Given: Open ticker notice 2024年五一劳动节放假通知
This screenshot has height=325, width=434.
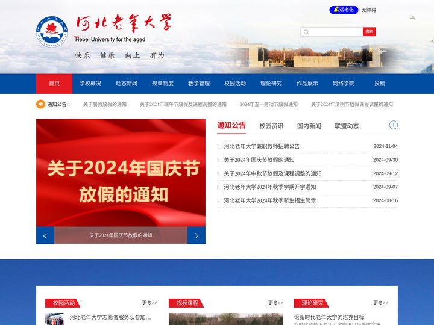Looking at the screenshot, I should click(269, 104).
